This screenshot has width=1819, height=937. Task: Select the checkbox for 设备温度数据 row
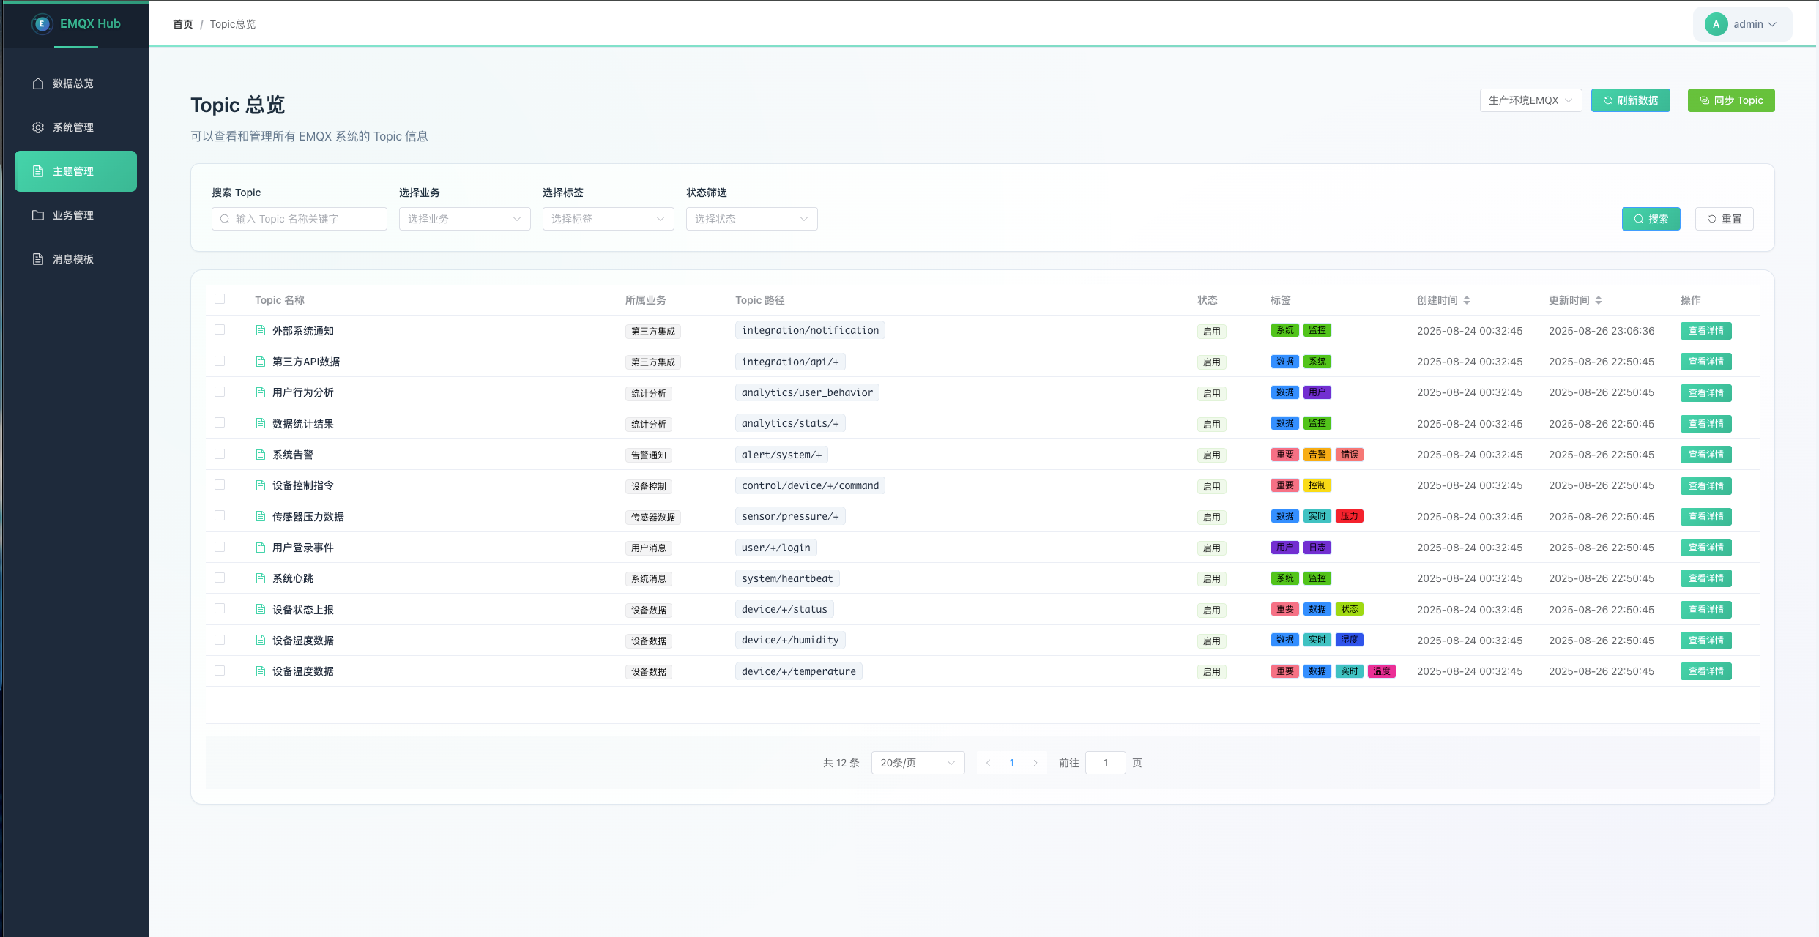click(x=220, y=671)
